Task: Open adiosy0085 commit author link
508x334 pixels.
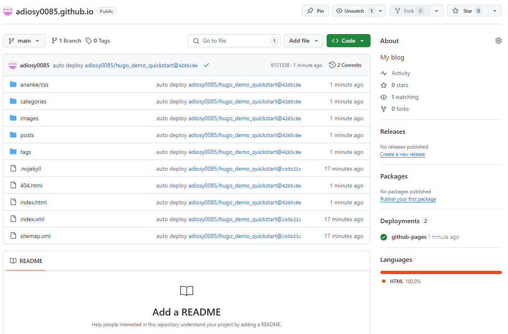Action: (34, 65)
